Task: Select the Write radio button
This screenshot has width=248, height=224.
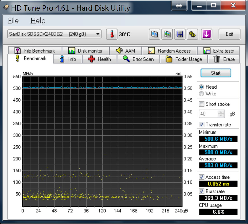Action: 201,94
